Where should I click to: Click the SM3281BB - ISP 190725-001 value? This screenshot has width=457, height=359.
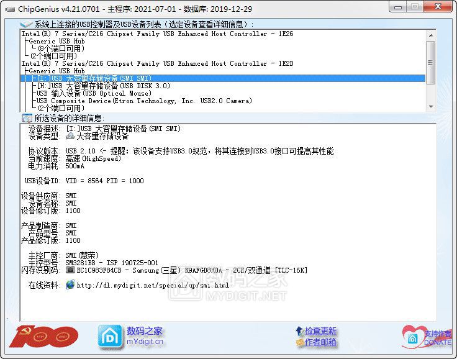click(112, 263)
